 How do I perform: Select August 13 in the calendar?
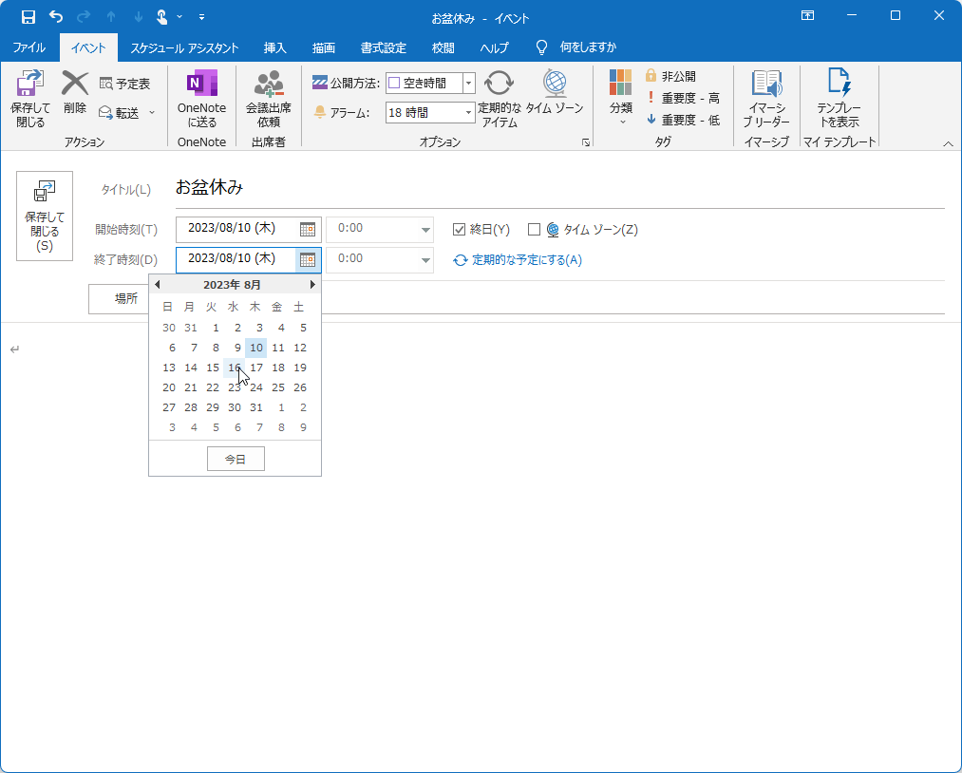[169, 368]
